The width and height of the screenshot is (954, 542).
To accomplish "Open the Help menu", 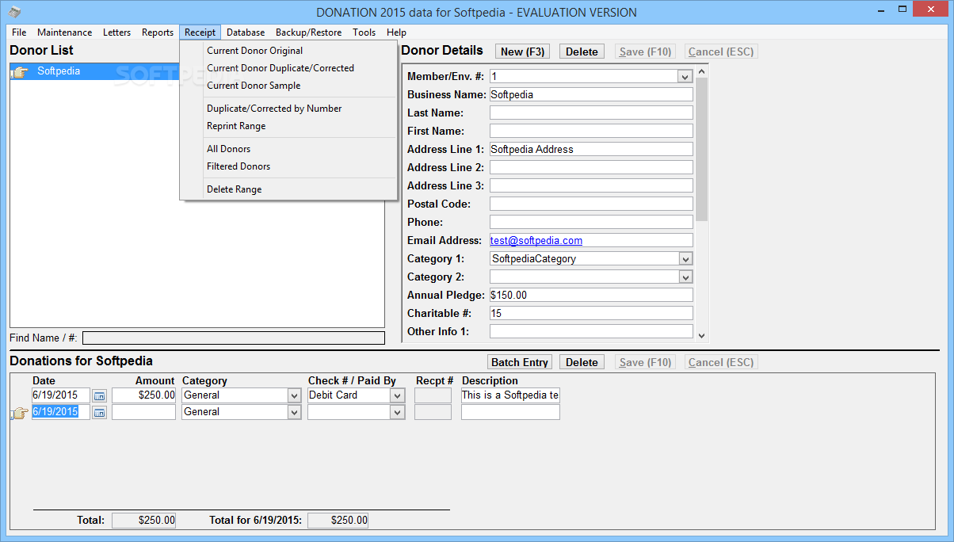I will click(x=397, y=32).
